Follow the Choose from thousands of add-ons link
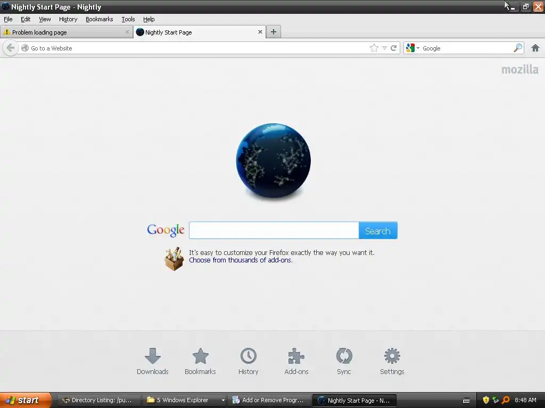 [241, 260]
